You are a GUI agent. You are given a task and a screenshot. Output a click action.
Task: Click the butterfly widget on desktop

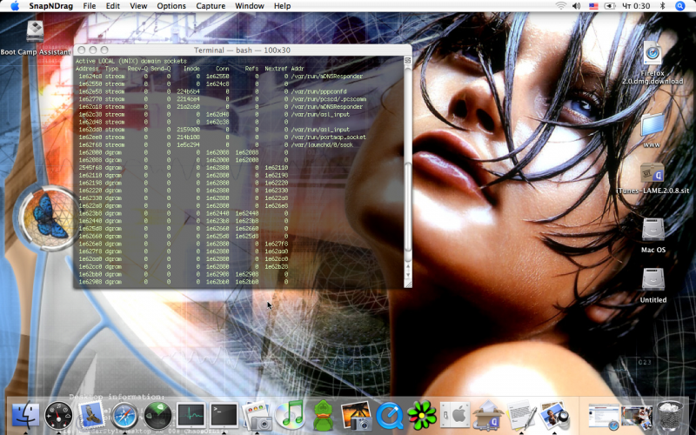[x=48, y=218]
